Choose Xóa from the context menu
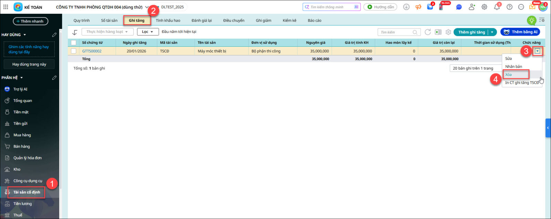Image resolution: width=551 pixels, height=219 pixels. coord(509,74)
